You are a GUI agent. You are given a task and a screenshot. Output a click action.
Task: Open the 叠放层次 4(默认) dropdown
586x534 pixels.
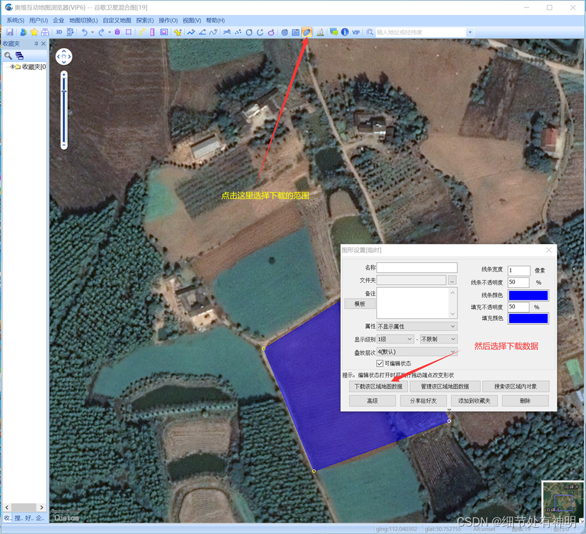(417, 352)
